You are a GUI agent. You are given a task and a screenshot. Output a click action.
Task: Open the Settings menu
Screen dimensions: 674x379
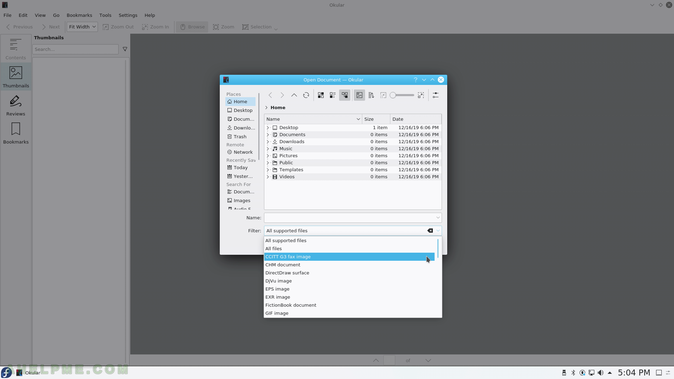point(128,15)
